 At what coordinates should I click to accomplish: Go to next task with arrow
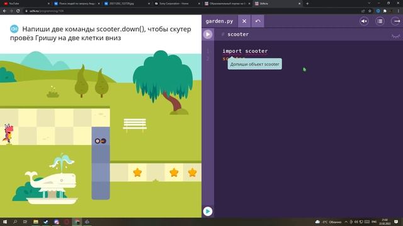[396, 21]
